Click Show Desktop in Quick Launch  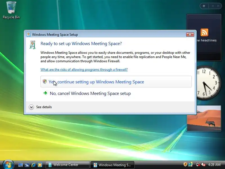(20, 165)
